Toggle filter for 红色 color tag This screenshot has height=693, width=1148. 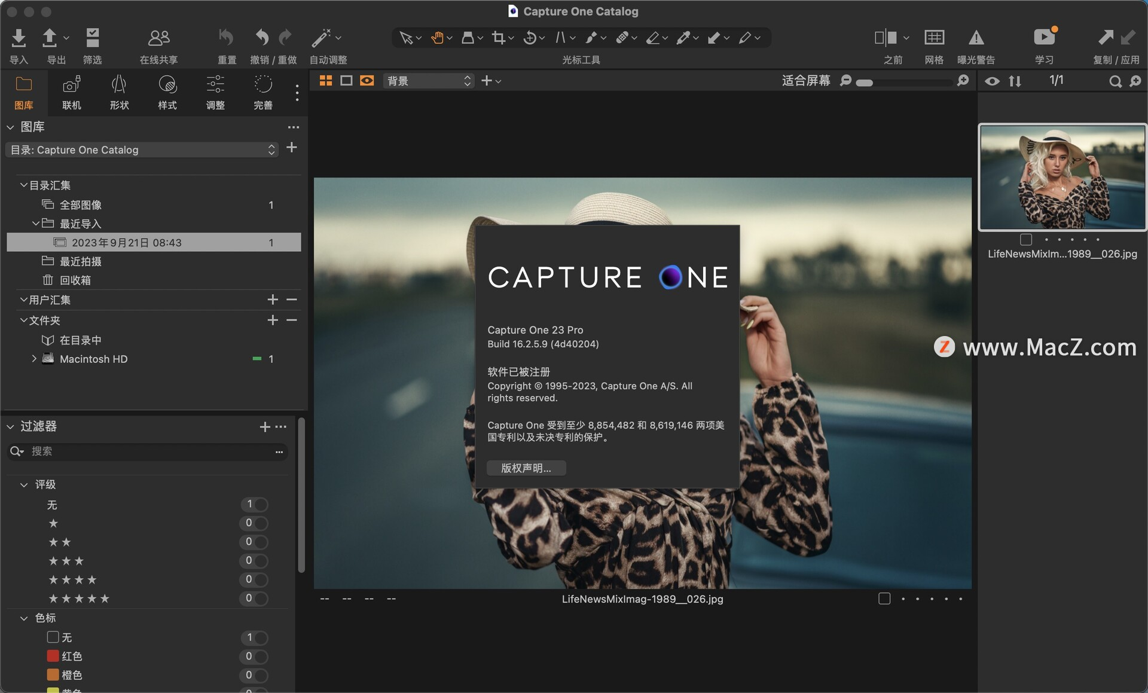coord(254,657)
